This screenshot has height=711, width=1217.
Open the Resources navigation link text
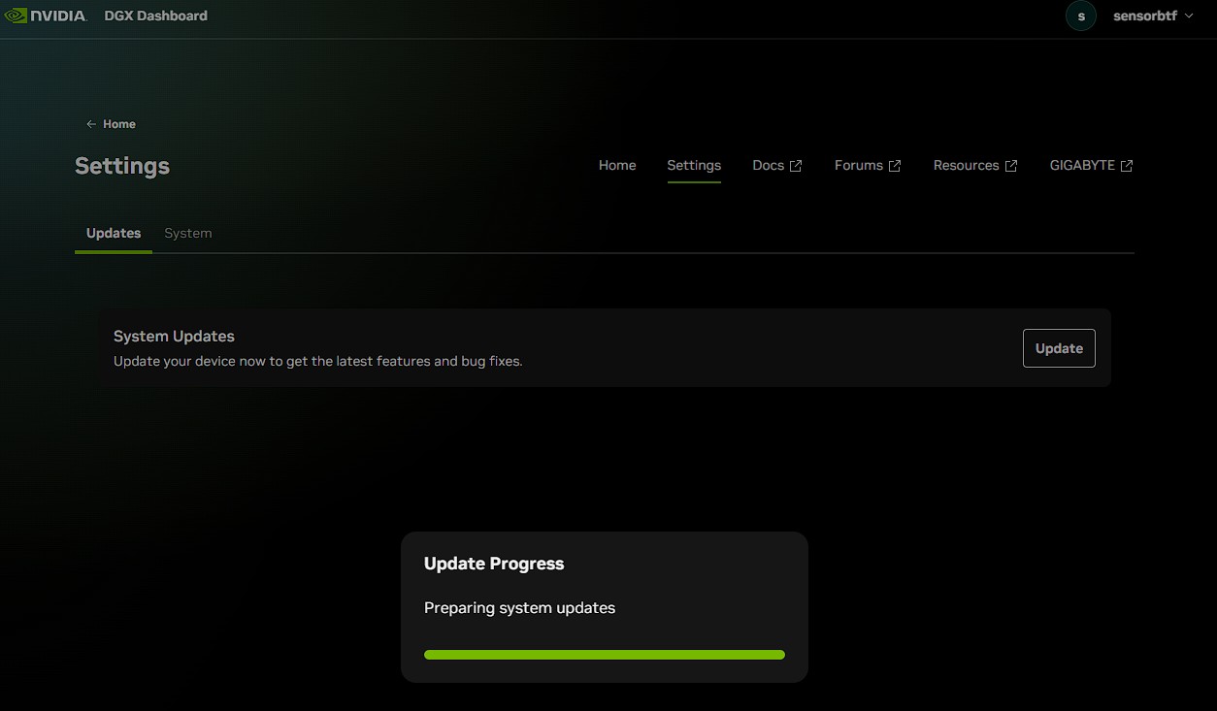coord(966,166)
